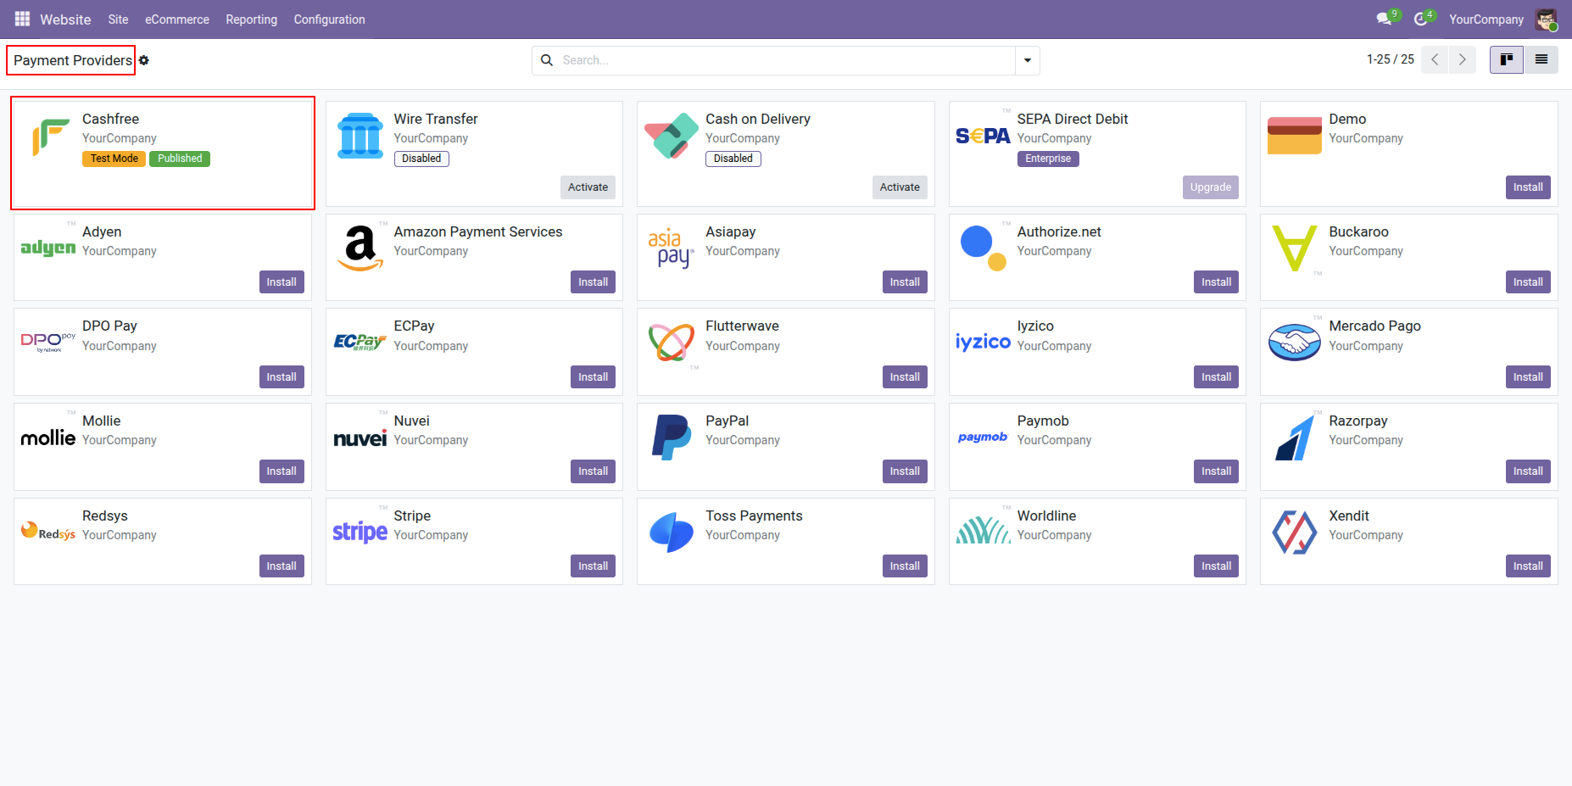
Task: Install the Razorpay provider
Action: pyautogui.click(x=1528, y=471)
